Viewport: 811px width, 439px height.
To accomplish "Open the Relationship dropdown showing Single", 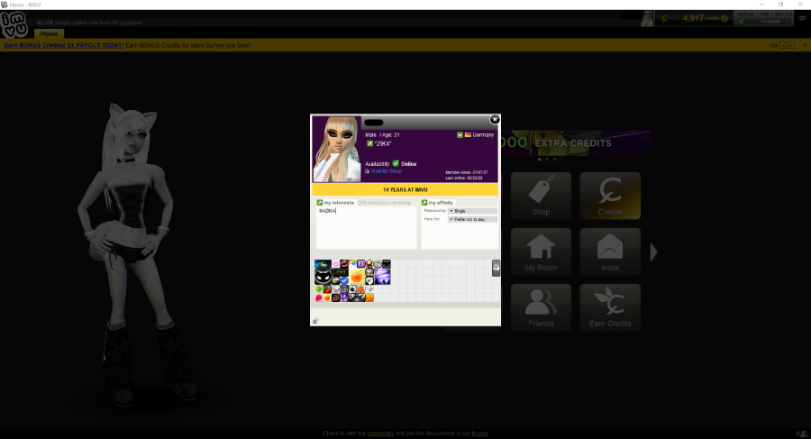I will (472, 211).
